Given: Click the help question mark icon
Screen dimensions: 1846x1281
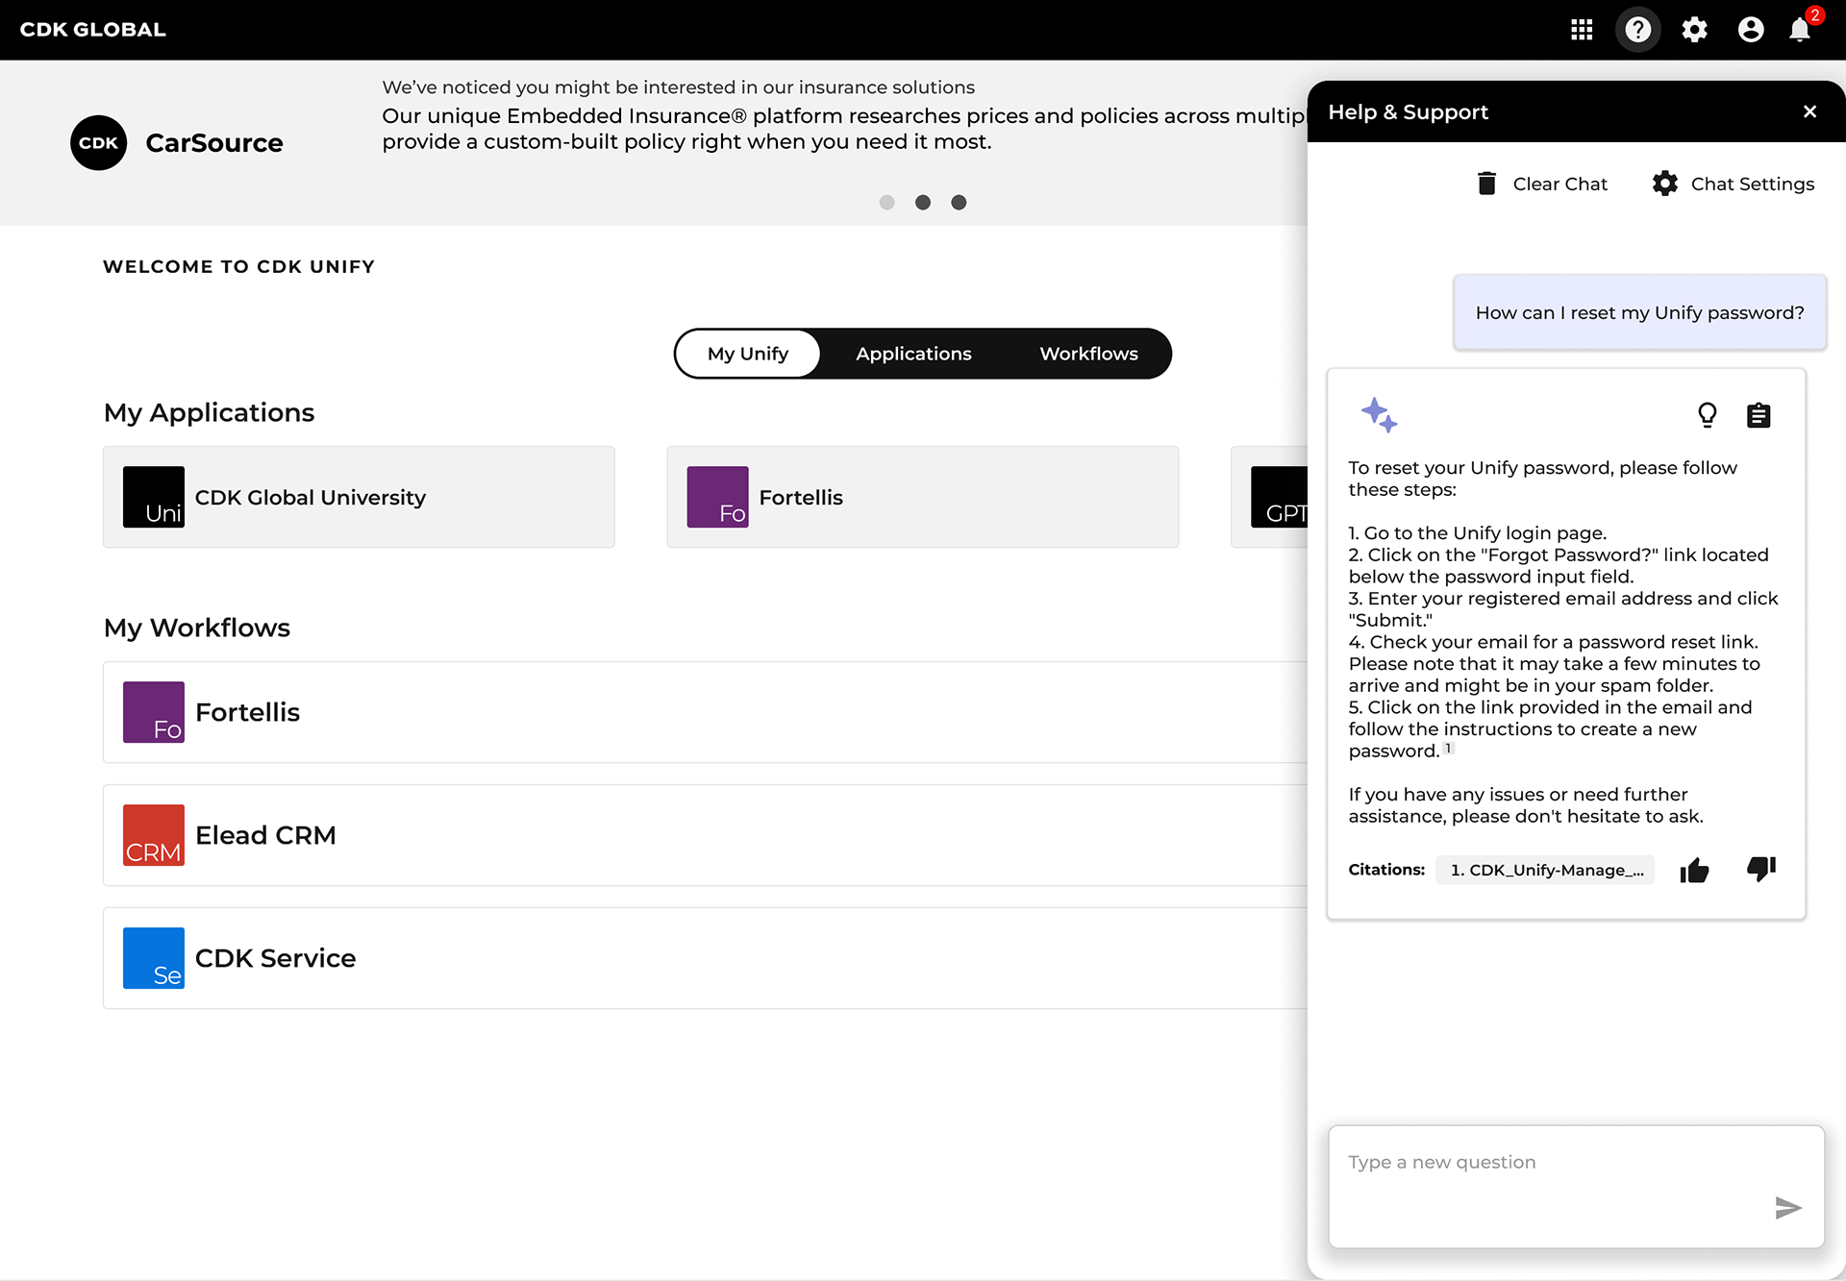Looking at the screenshot, I should click(1638, 30).
